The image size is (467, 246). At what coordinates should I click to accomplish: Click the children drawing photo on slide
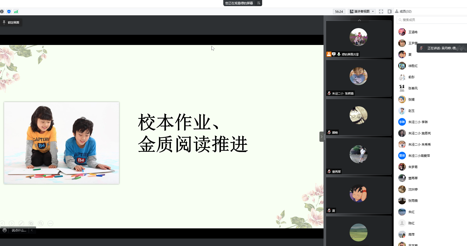pos(62,143)
